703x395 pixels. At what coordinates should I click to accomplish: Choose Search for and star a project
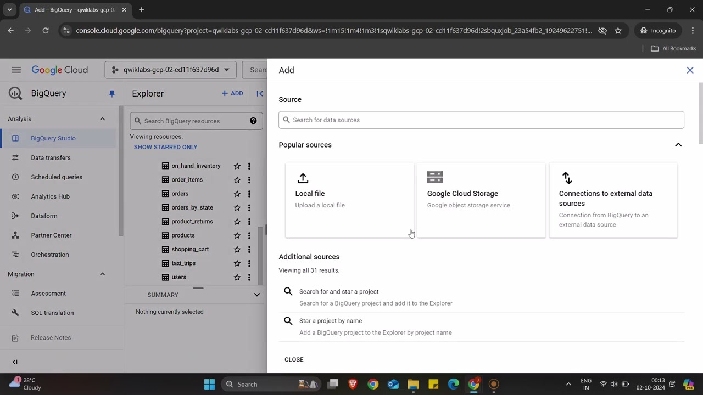482,297
